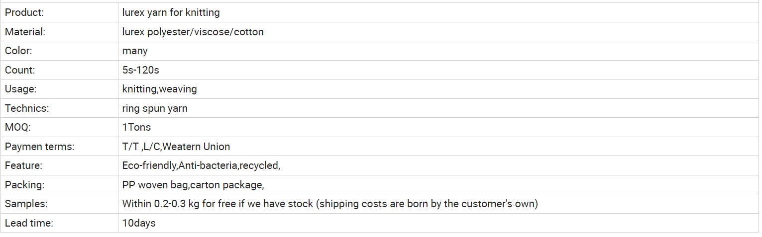Select the 'lurex yarn for knitting' text
762x237 pixels.
click(171, 12)
